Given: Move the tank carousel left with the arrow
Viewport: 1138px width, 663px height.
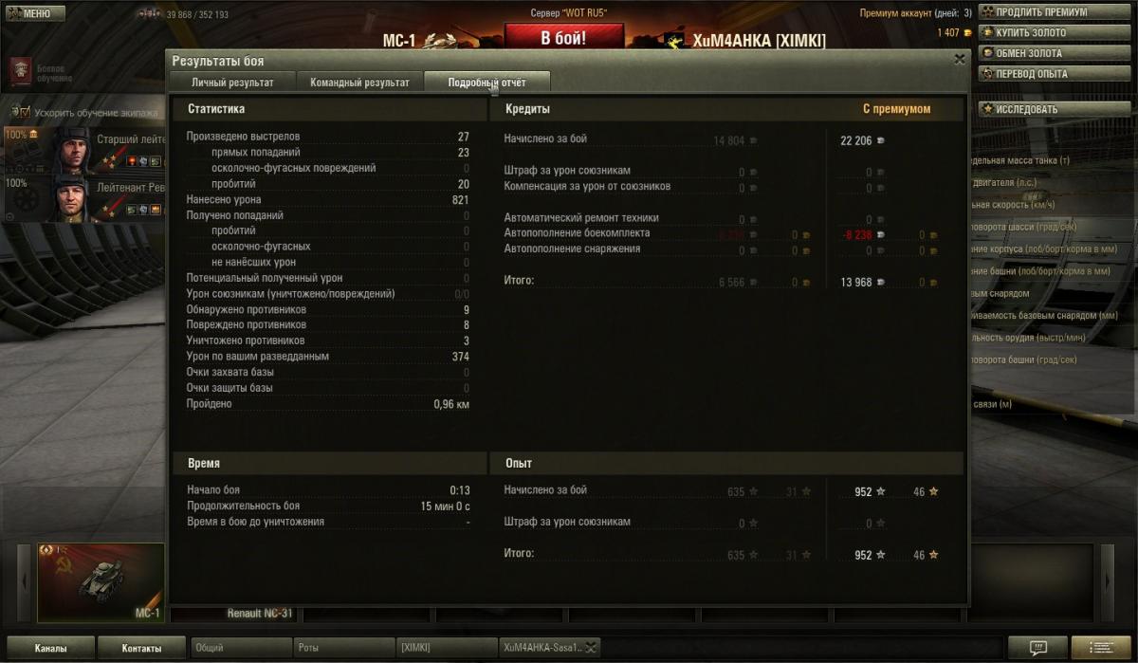Looking at the screenshot, I should (26, 582).
